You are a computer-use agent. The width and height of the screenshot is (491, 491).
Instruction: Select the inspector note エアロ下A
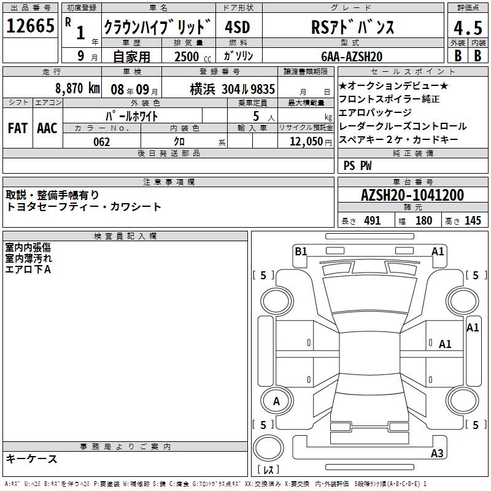coord(28,269)
